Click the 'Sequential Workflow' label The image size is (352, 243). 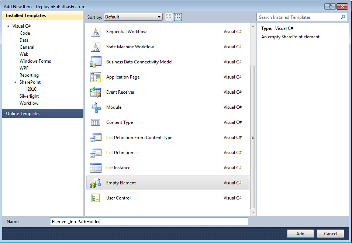pyautogui.click(x=127, y=32)
